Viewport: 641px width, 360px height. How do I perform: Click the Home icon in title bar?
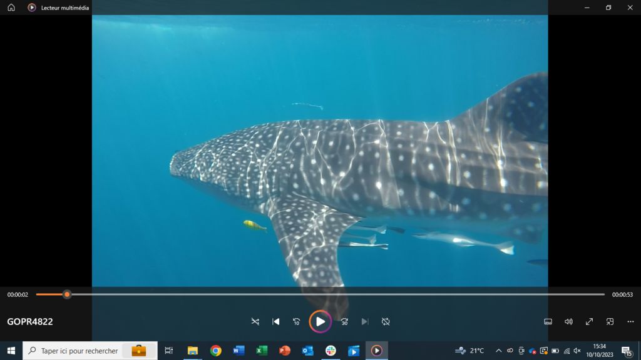click(x=11, y=7)
